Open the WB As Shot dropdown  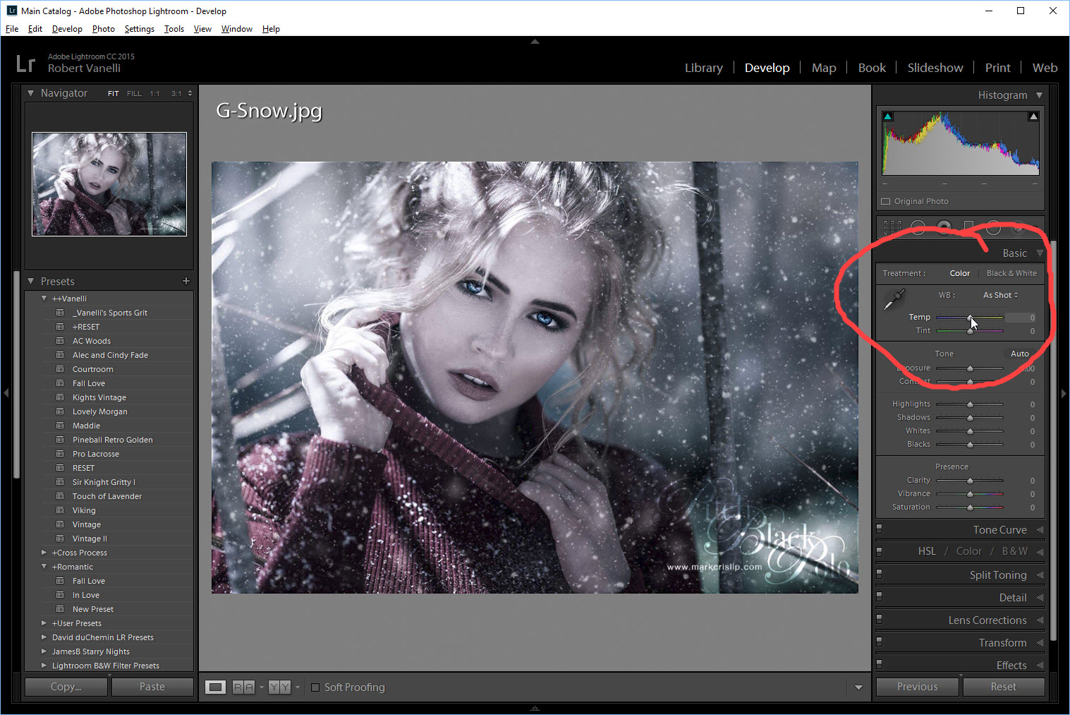pos(1000,295)
